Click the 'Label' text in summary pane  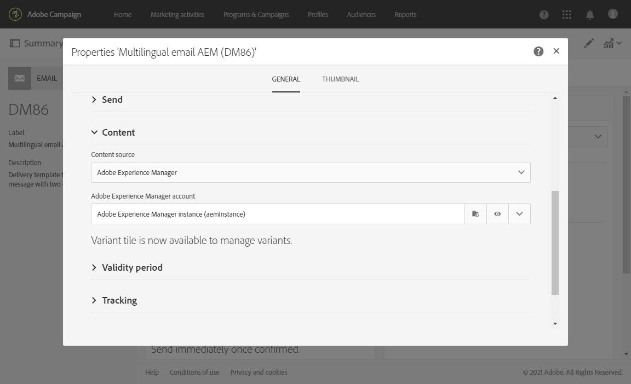(x=16, y=132)
